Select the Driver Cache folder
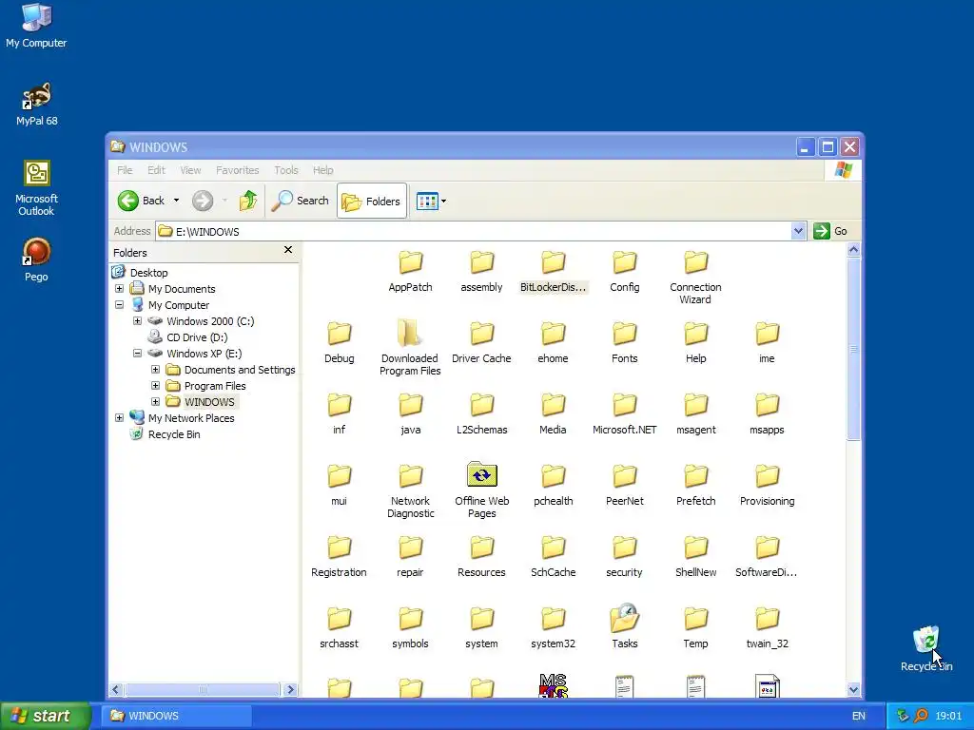Image resolution: width=974 pixels, height=730 pixels. pyautogui.click(x=481, y=342)
